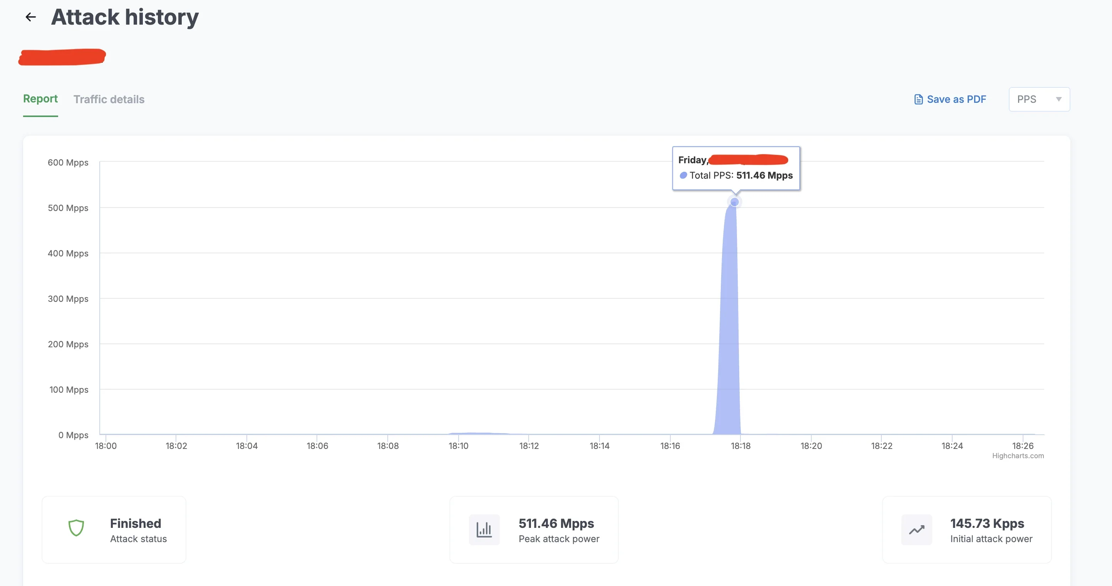Click the Attack status caption
Screen dimensions: 1112x586
[x=138, y=539]
